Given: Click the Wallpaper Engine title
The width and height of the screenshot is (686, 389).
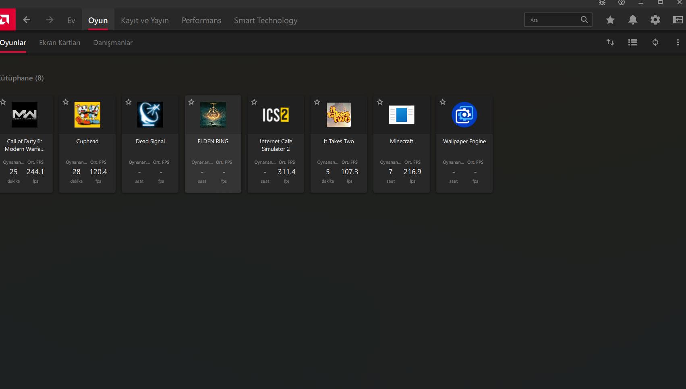Looking at the screenshot, I should [x=464, y=141].
